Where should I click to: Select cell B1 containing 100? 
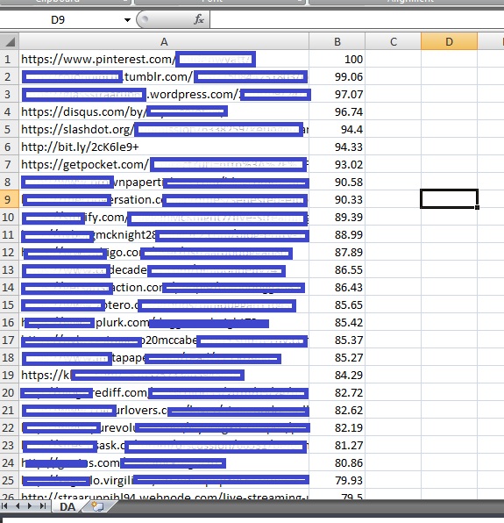point(337,60)
